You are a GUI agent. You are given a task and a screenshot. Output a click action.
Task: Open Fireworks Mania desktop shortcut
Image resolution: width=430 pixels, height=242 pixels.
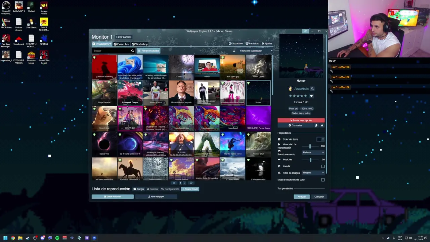pyautogui.click(x=31, y=57)
